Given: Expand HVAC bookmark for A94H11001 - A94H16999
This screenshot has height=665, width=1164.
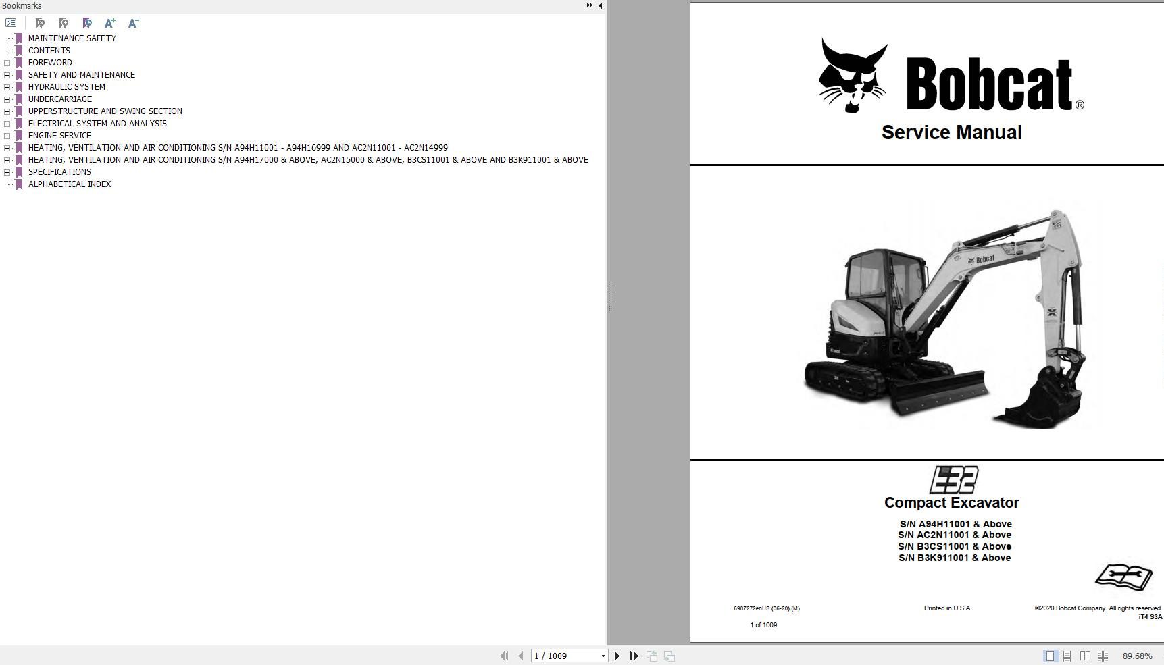Looking at the screenshot, I should tap(7, 148).
